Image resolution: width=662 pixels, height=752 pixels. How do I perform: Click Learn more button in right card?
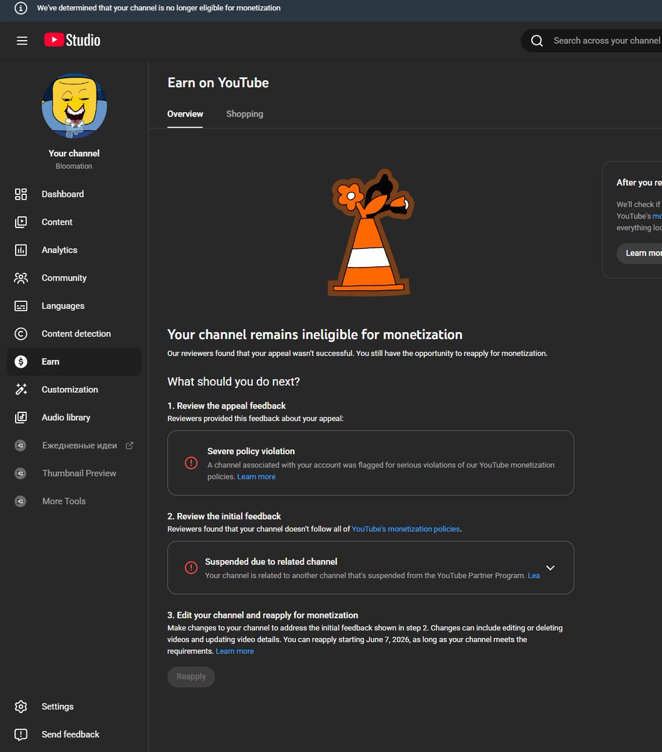point(639,253)
